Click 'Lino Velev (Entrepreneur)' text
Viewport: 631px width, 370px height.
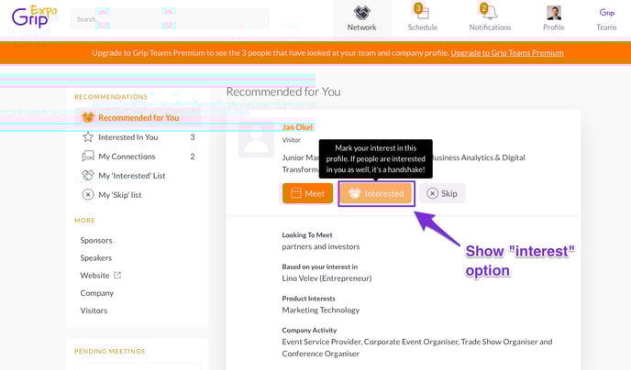pos(327,278)
